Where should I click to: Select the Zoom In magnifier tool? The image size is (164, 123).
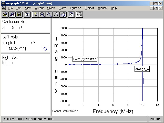tap(42, 15)
